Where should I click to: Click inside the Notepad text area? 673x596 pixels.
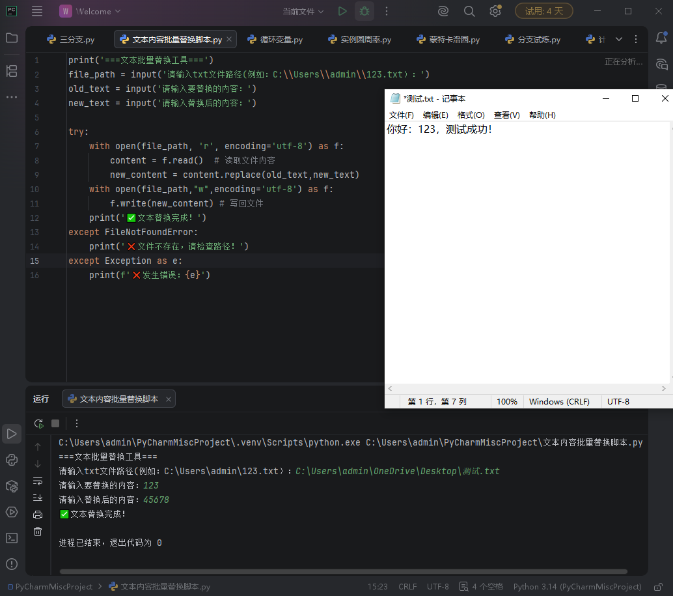pyautogui.click(x=527, y=253)
